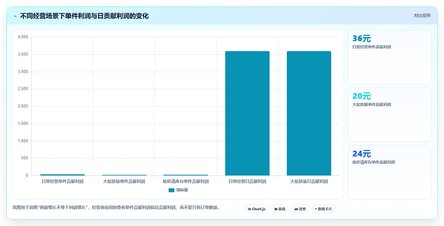Image resolution: width=444 pixels, height=226 pixels.
Task: Click the chart icon beside the title
Action: click(x=15, y=16)
